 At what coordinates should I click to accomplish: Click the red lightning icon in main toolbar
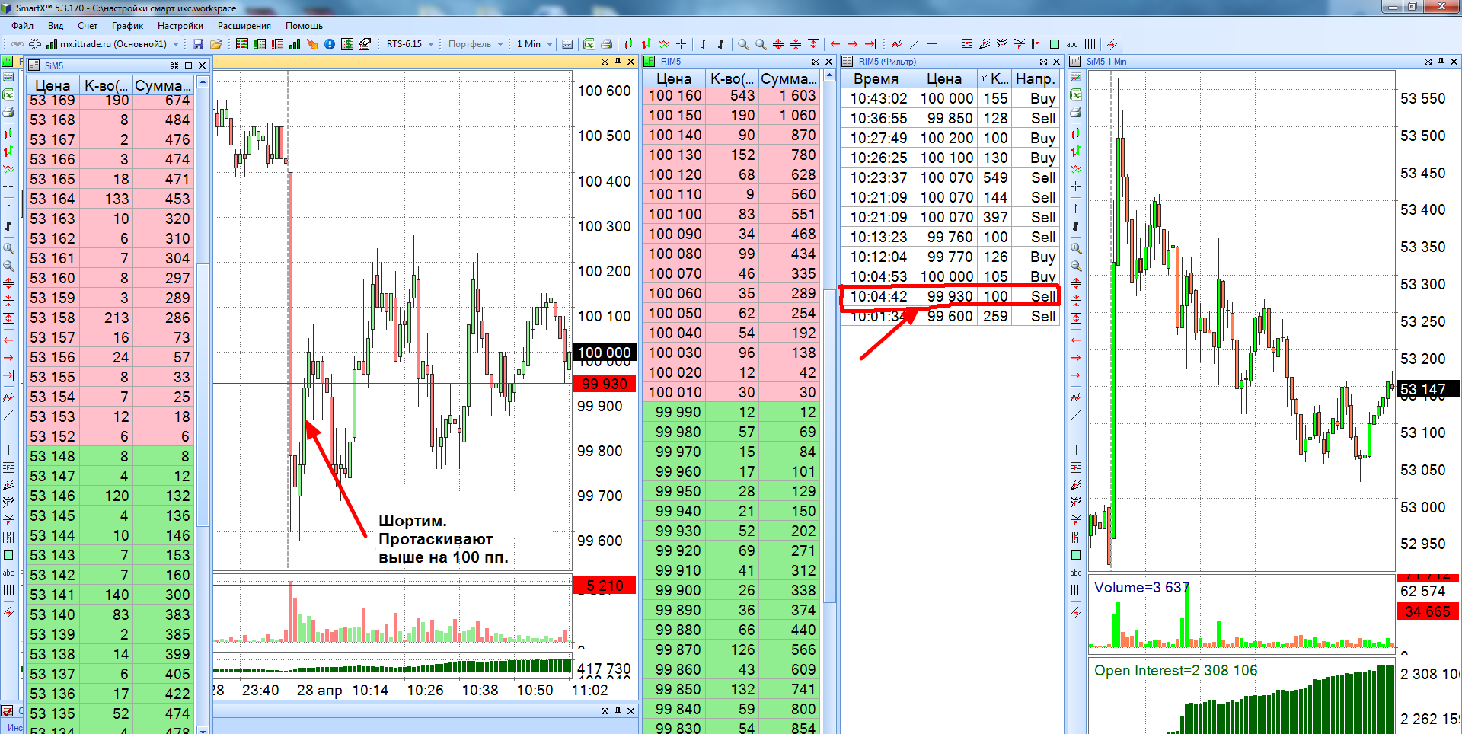coord(1112,44)
